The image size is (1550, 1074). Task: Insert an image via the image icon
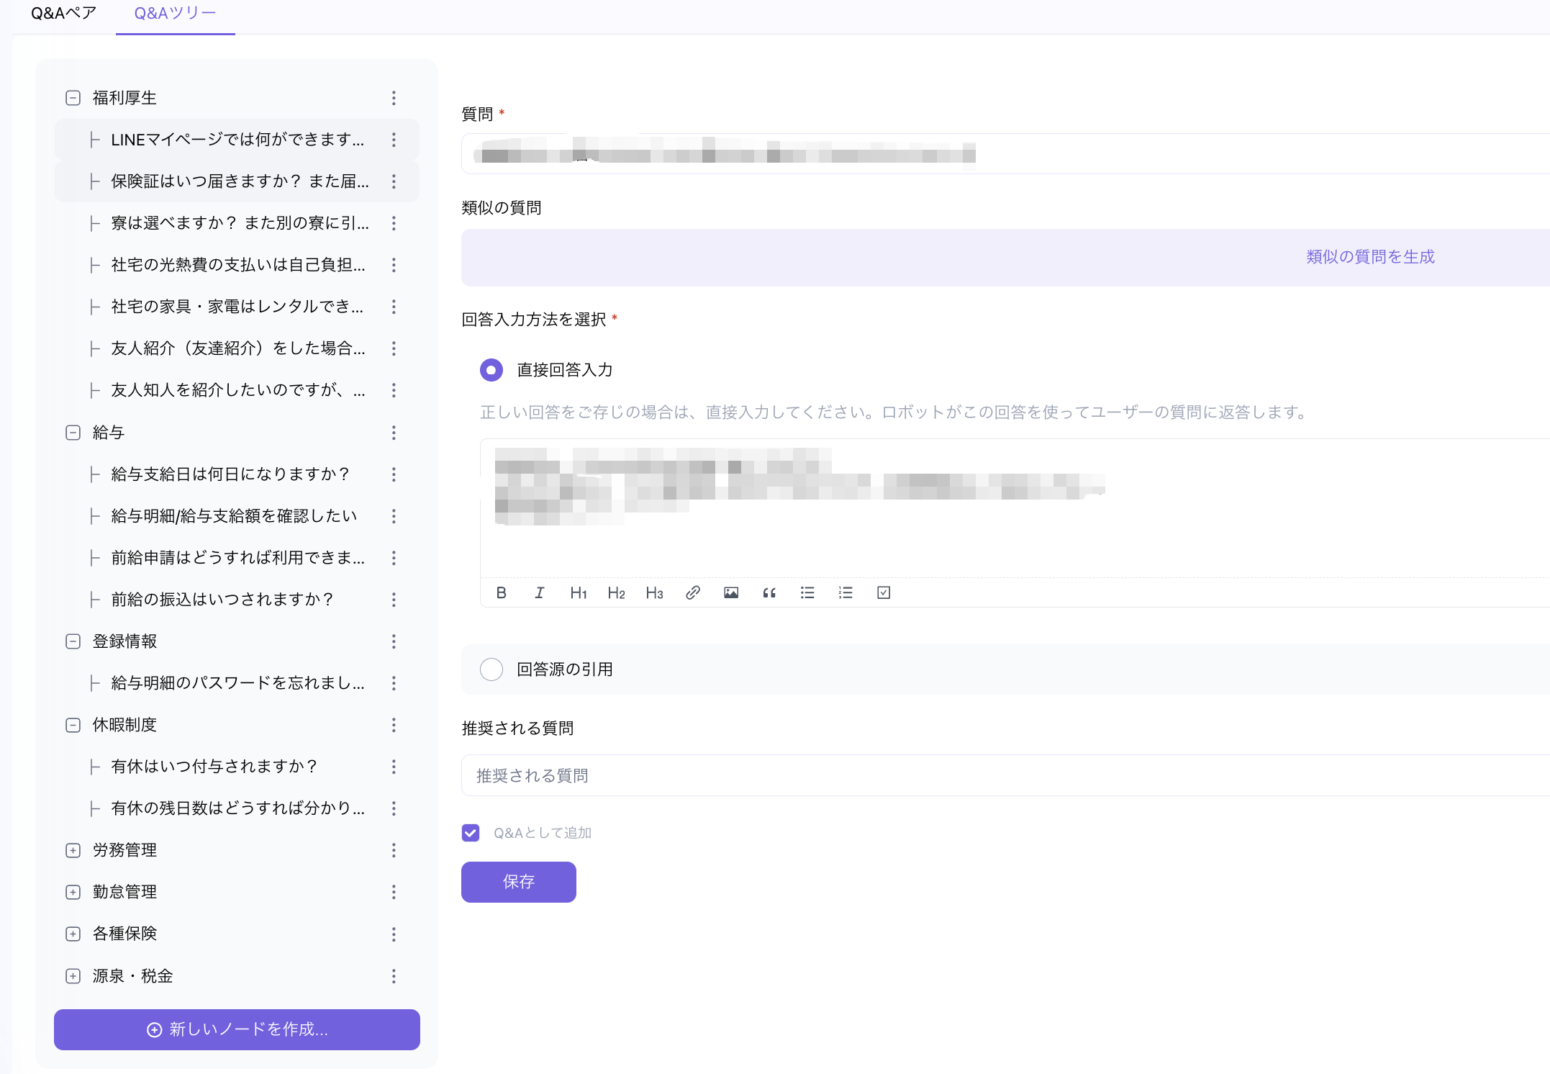tap(731, 592)
